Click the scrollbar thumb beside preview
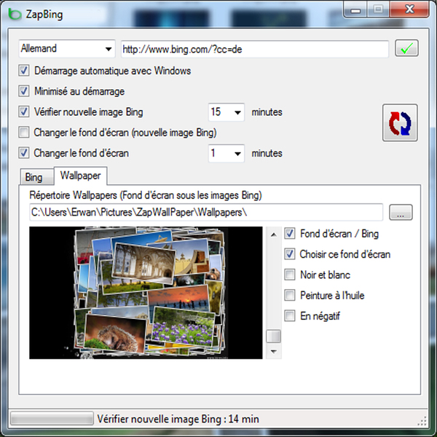 [x=274, y=336]
